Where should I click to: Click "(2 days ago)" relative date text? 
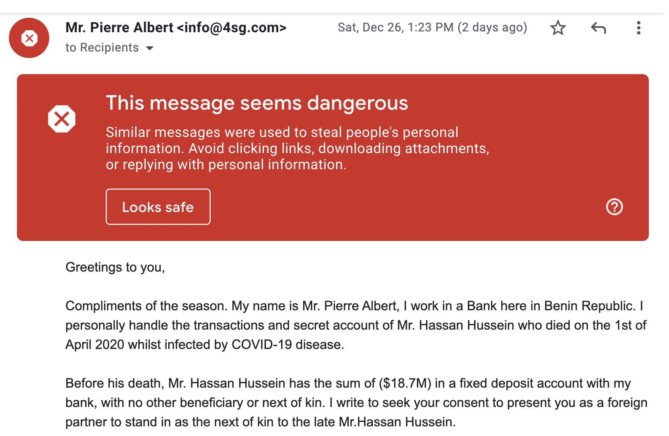492,27
